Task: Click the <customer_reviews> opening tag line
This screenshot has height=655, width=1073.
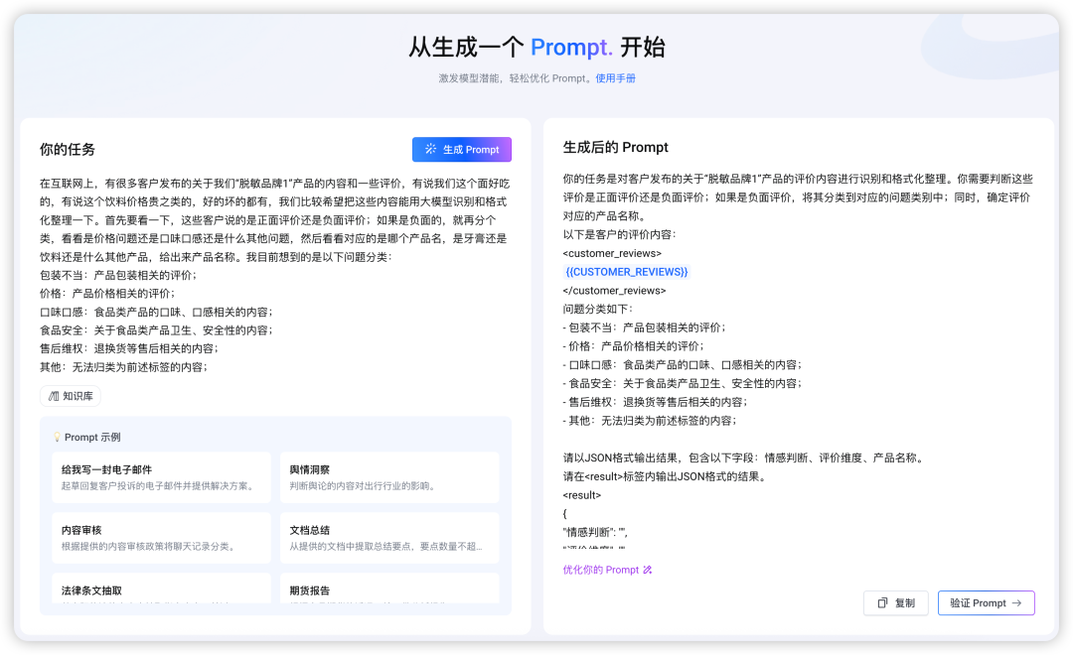Action: [x=612, y=253]
